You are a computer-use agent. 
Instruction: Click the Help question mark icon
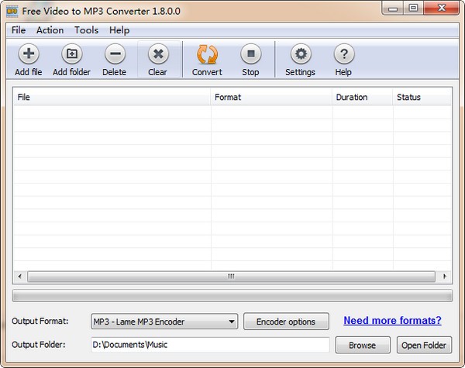pyautogui.click(x=344, y=54)
